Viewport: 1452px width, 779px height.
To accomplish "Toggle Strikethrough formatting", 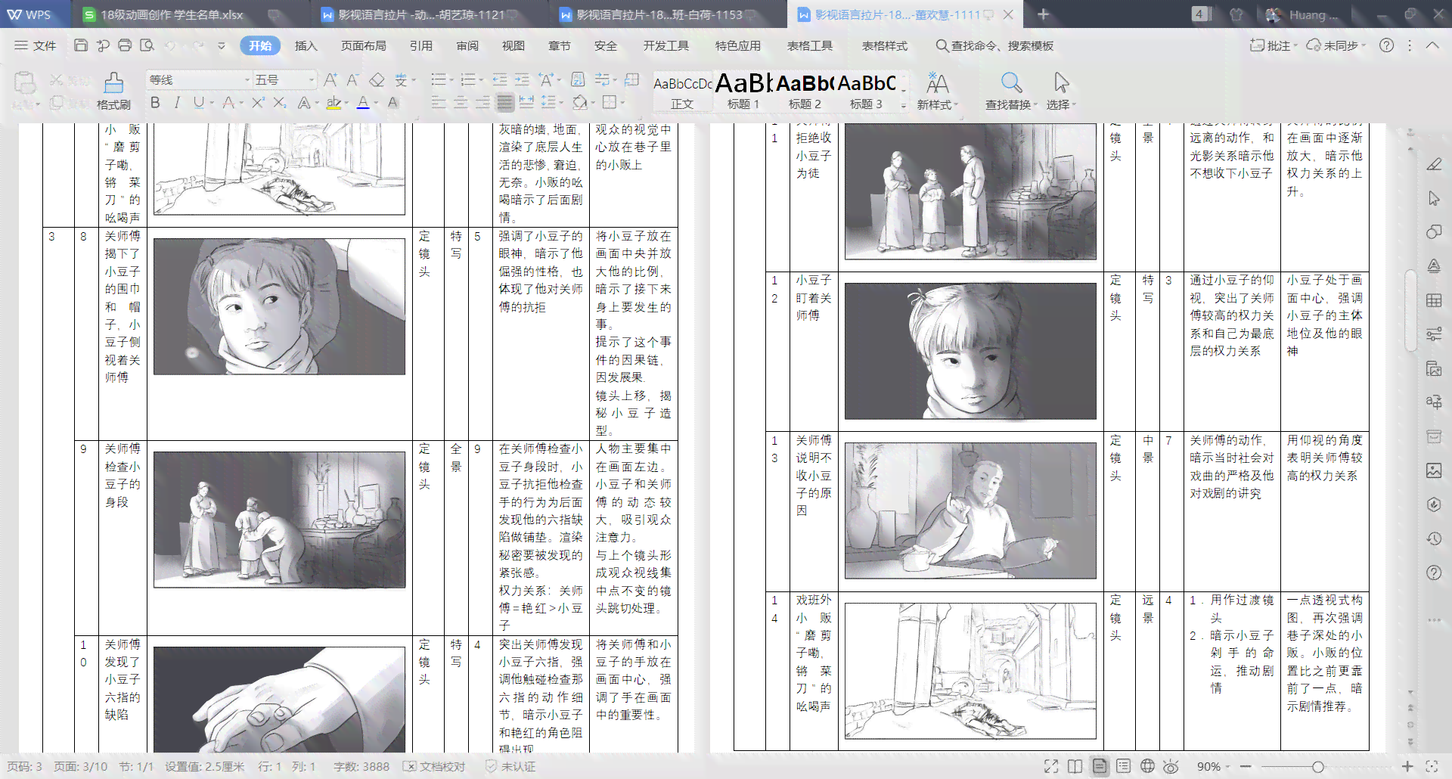I will 228,102.
